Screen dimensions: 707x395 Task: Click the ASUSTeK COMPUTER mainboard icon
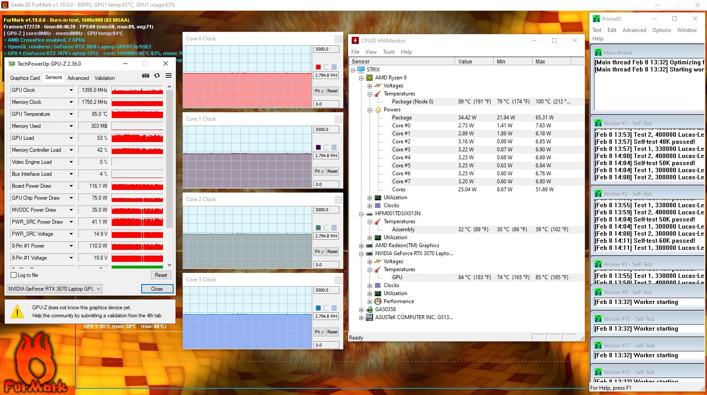click(x=369, y=317)
